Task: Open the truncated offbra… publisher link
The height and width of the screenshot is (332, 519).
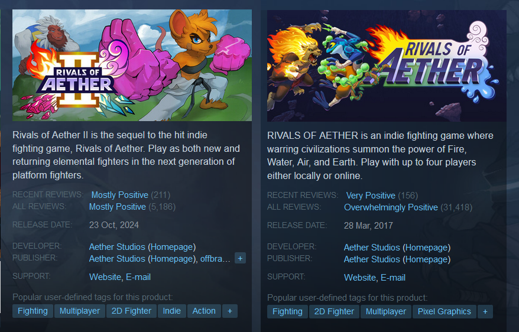Action: 215,259
